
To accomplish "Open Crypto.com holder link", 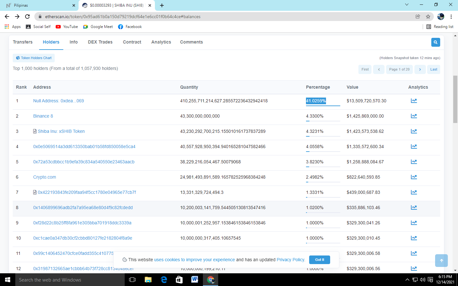I will click(x=45, y=177).
